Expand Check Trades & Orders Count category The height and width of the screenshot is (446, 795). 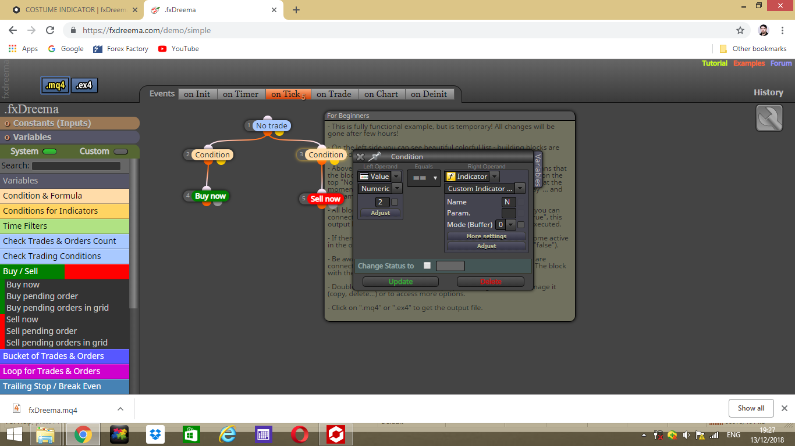pos(65,241)
